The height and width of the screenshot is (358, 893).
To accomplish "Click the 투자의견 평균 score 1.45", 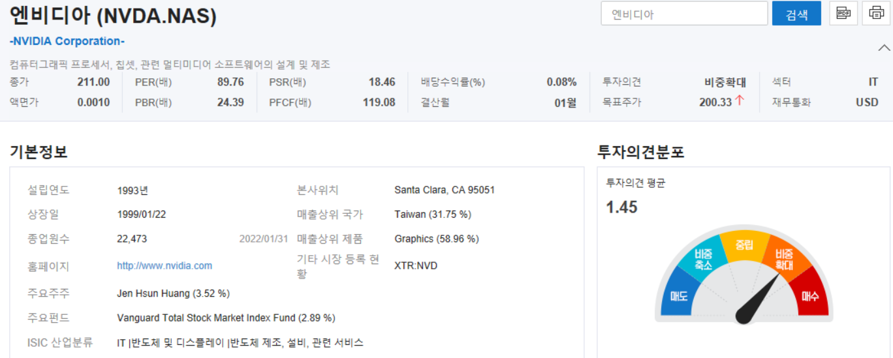I will pyautogui.click(x=621, y=207).
